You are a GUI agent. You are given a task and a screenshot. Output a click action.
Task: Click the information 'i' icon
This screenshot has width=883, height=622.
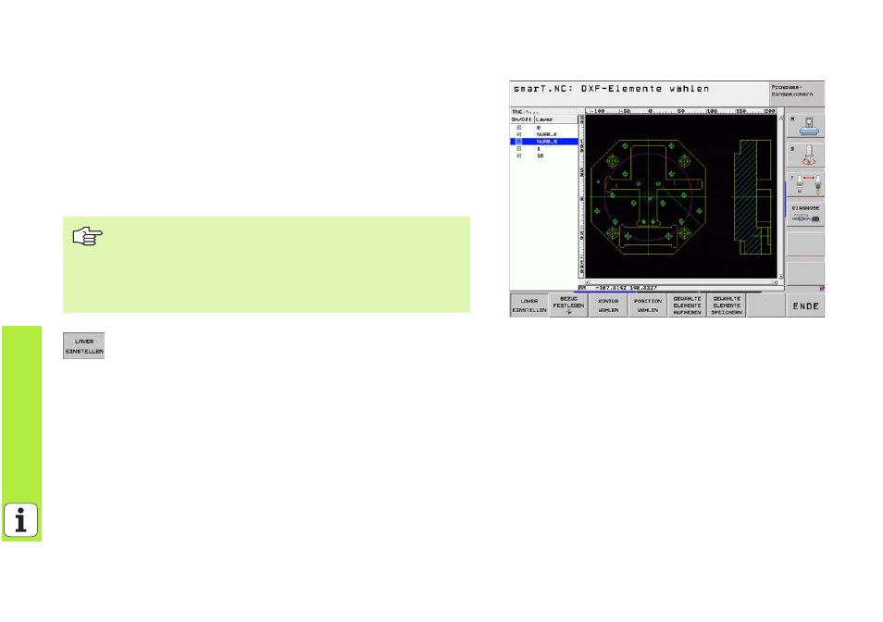[21, 519]
